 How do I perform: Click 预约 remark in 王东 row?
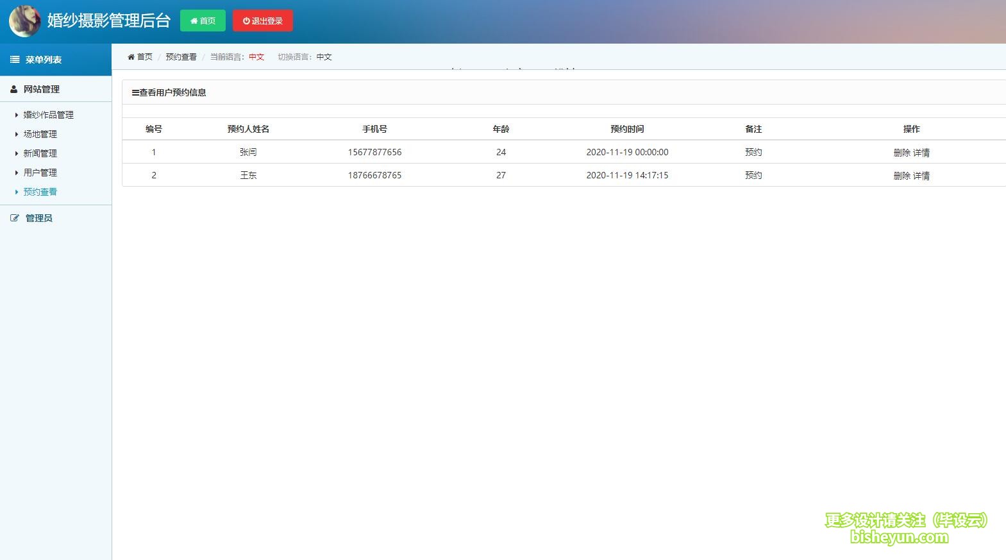(x=753, y=175)
